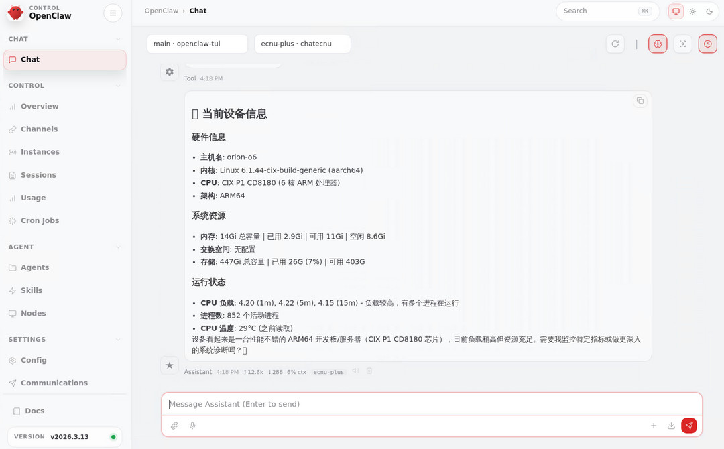Click the OpenClaw breadcrumb link
Image resolution: width=724 pixels, height=449 pixels.
161,11
